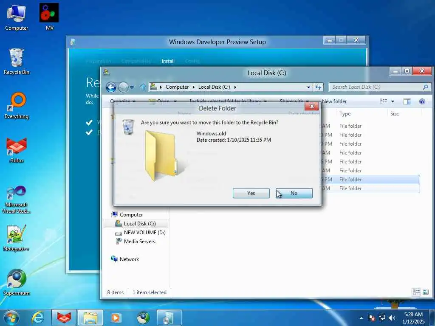Switch to details view in status bar

416,292
